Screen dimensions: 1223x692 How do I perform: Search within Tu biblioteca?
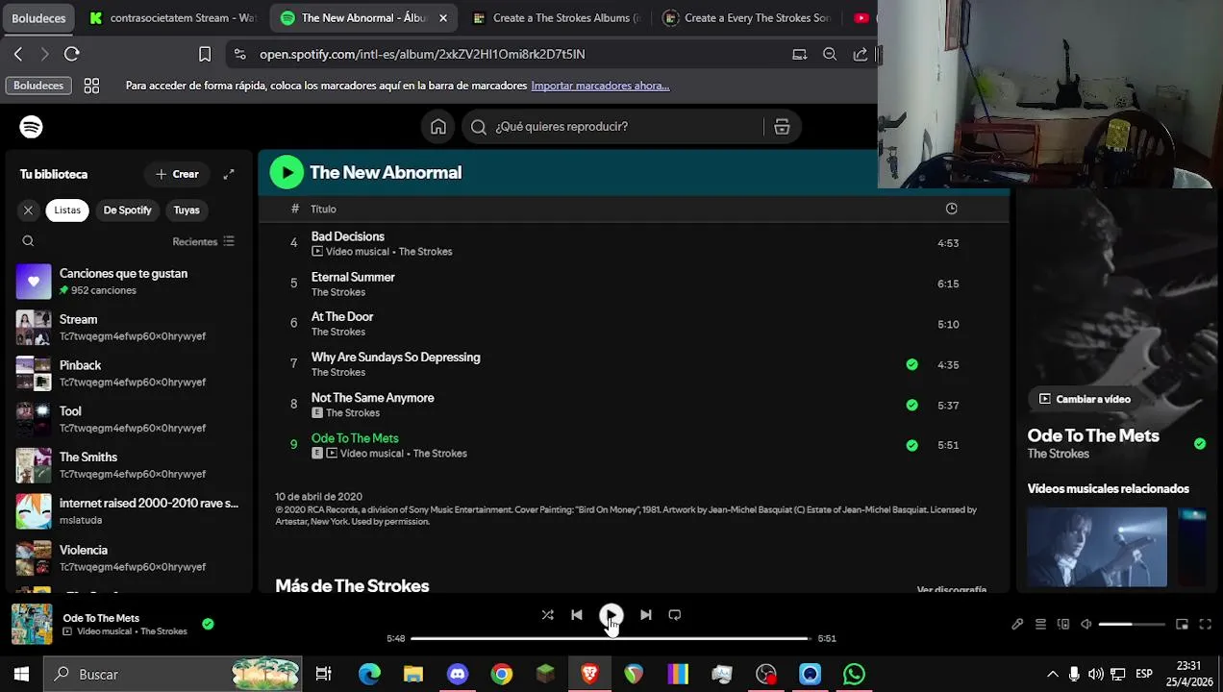tap(28, 241)
